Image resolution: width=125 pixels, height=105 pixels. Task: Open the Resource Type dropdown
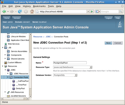click(72, 67)
